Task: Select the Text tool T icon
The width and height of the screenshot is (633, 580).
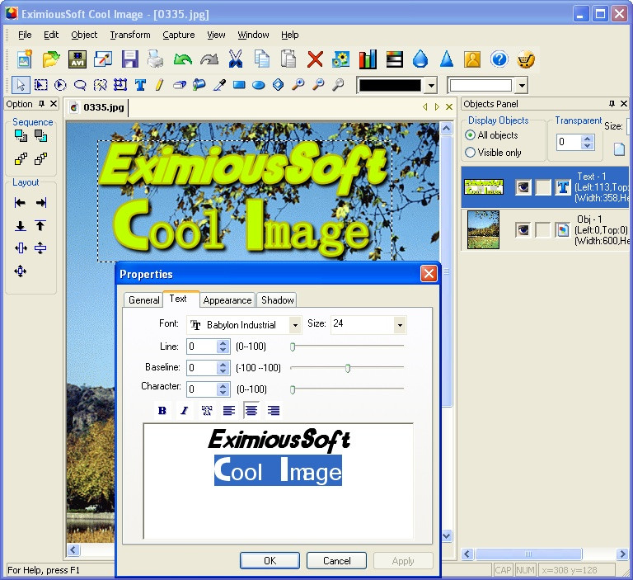Action: (140, 85)
